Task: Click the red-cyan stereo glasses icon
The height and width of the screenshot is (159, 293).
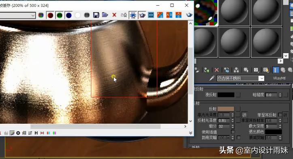Action: [48, 133]
